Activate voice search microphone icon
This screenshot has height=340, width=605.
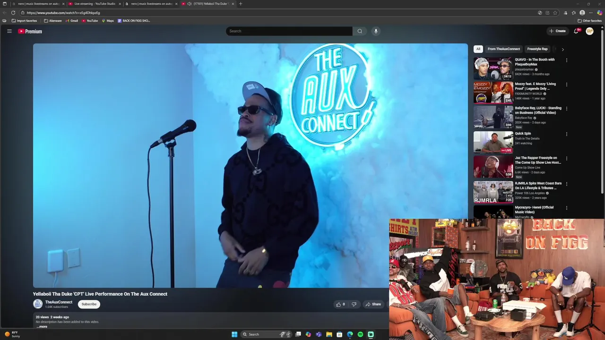tap(376, 31)
